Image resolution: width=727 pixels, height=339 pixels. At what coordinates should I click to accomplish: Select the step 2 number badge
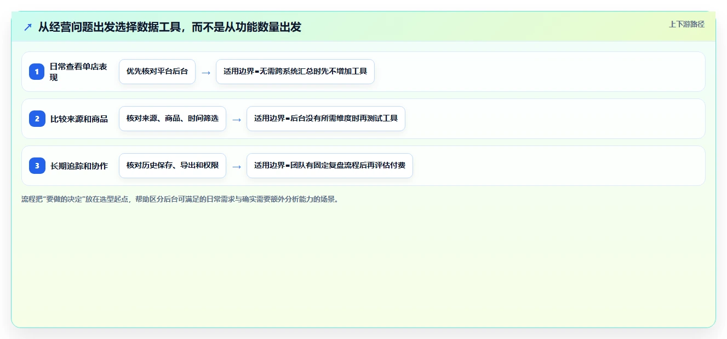[x=37, y=119]
